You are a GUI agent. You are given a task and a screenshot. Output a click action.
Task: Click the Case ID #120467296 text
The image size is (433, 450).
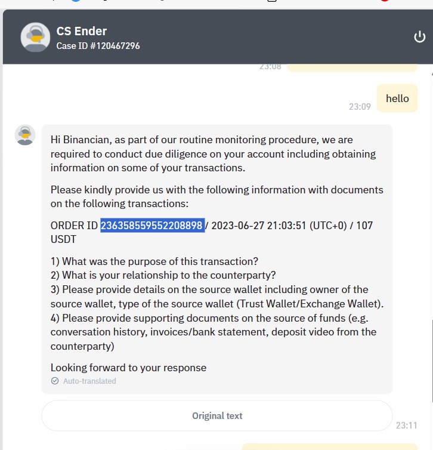pos(98,45)
